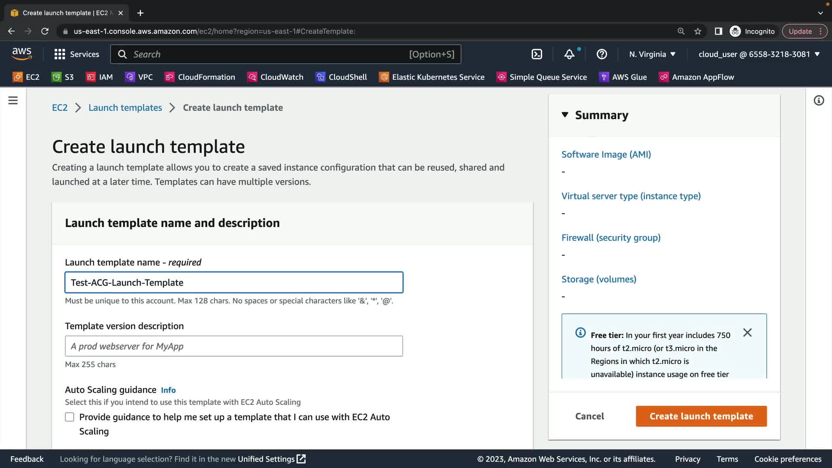Open the notifications bell icon
Screen dimensions: 832x468
(569, 54)
